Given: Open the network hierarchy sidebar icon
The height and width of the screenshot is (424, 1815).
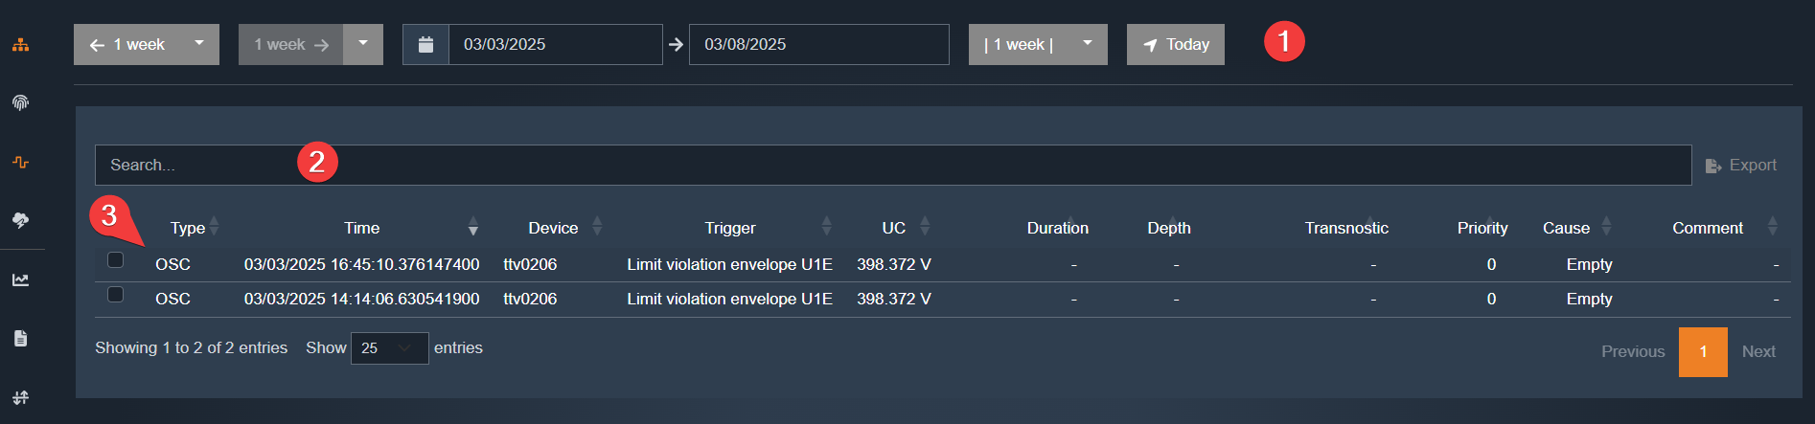Looking at the screenshot, I should (20, 45).
